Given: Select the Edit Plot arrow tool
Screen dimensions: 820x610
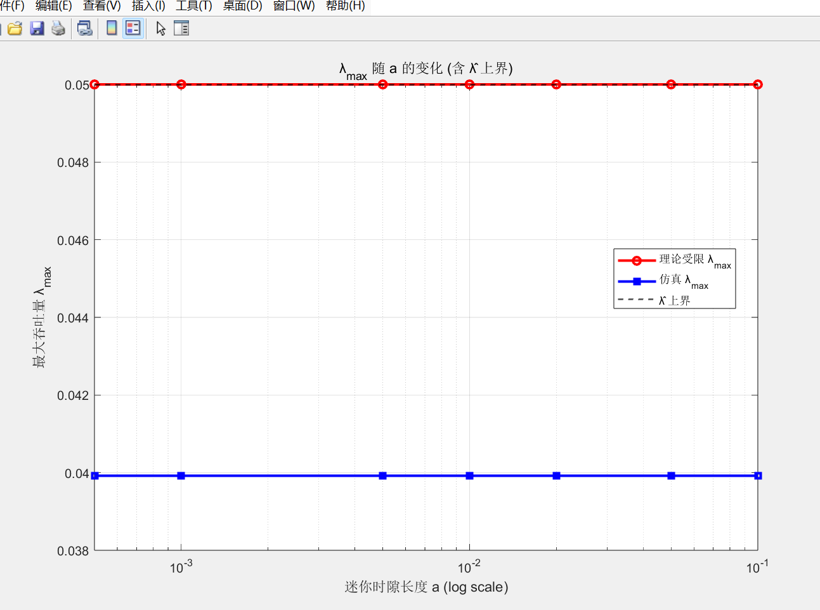Looking at the screenshot, I should (160, 29).
